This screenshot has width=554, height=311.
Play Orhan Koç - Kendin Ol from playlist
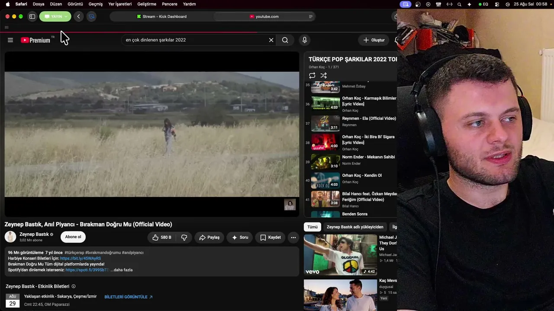coord(351,180)
